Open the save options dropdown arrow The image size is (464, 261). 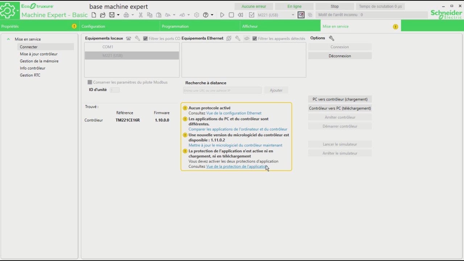pyautogui.click(x=118, y=15)
